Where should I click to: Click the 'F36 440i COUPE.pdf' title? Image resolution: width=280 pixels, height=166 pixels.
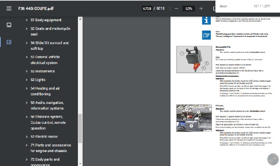tap(36, 9)
